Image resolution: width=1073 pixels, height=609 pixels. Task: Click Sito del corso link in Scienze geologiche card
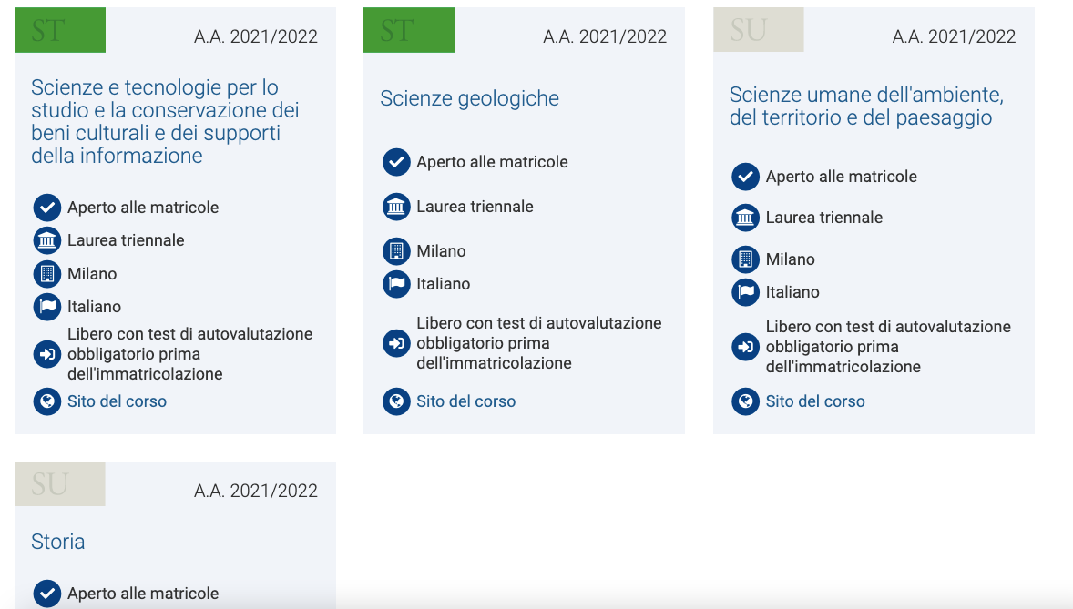pyautogui.click(x=466, y=401)
